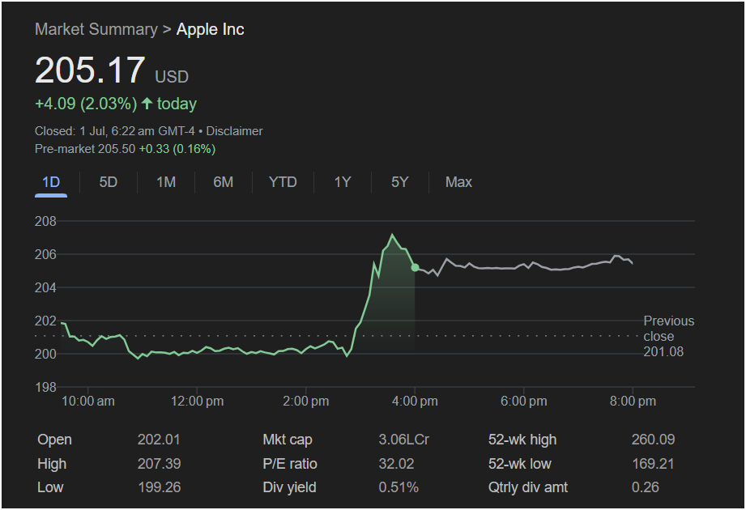Open the Max time range tab
This screenshot has width=746, height=510.
tap(458, 182)
